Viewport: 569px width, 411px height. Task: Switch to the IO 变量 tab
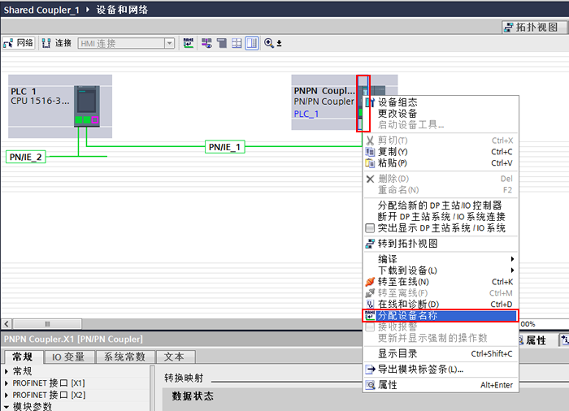point(68,357)
